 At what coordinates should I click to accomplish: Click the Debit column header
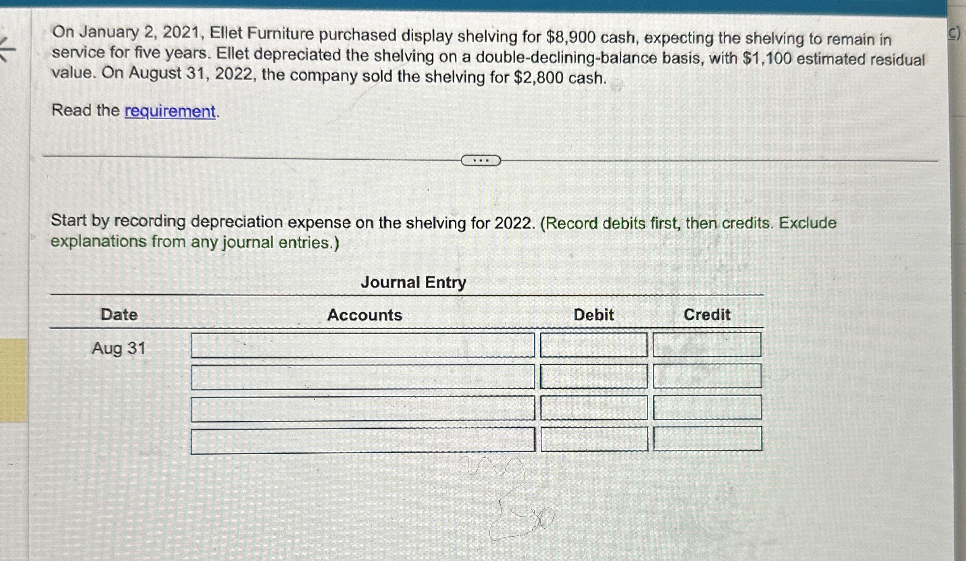coord(594,316)
